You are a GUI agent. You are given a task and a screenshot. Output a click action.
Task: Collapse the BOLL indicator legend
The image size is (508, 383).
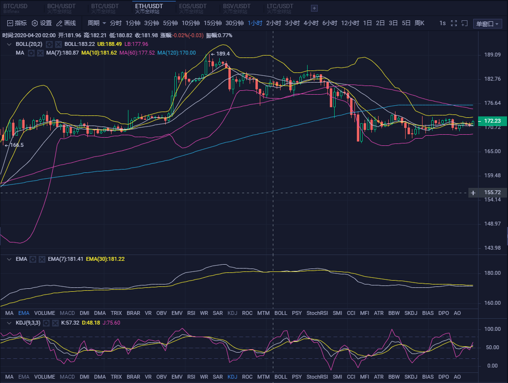[9, 44]
